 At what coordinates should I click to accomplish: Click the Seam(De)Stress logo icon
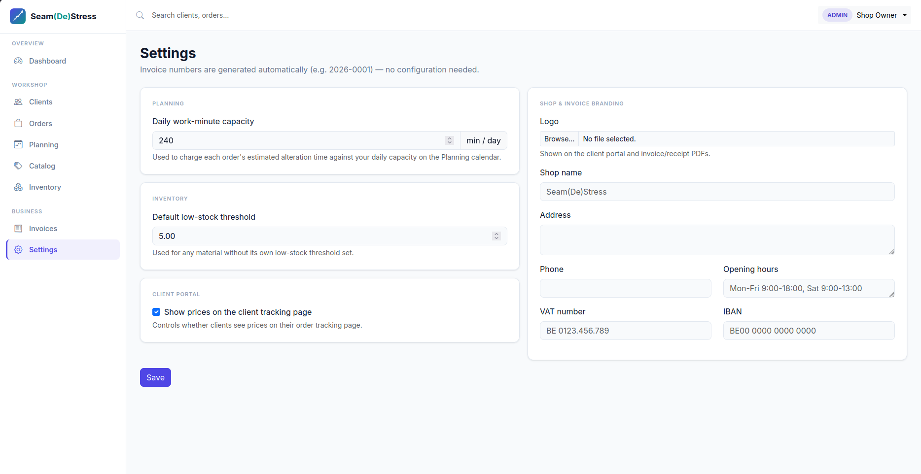(18, 16)
